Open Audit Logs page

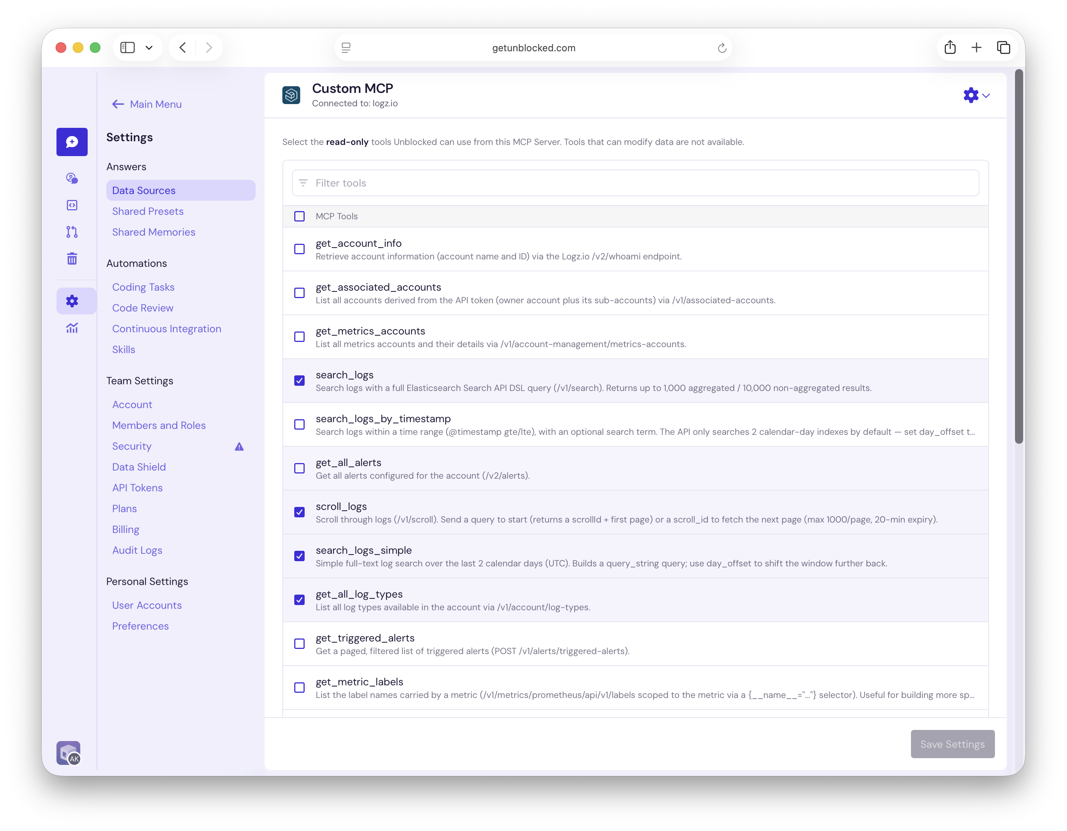tap(137, 550)
